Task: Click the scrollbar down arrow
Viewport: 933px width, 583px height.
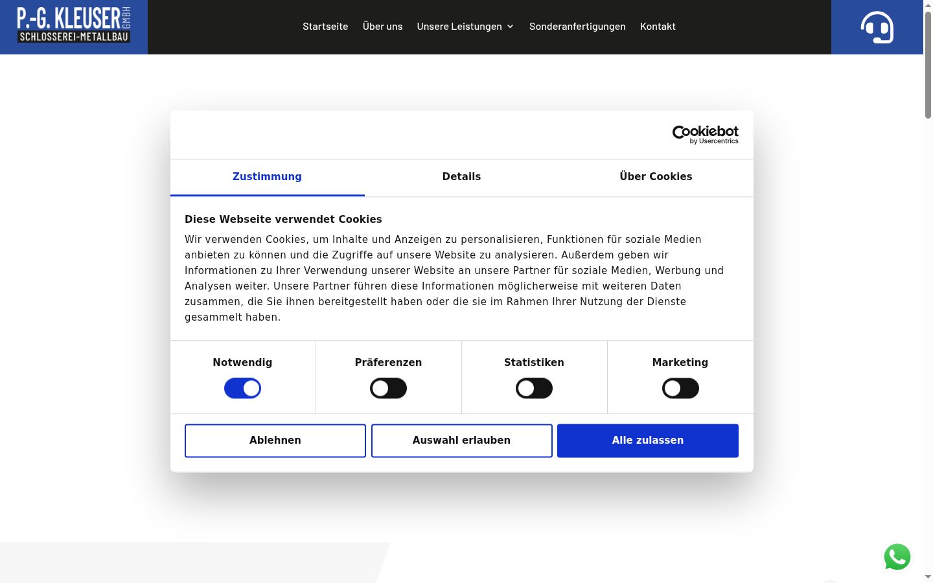Action: [928, 577]
